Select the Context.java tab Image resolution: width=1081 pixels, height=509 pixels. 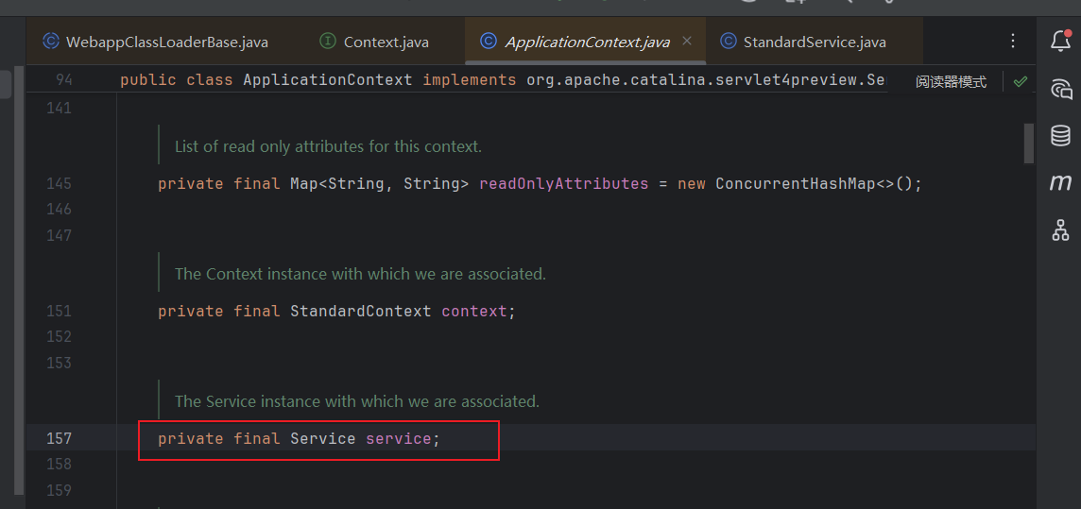[386, 42]
